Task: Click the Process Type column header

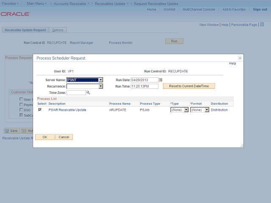Action: point(150,104)
